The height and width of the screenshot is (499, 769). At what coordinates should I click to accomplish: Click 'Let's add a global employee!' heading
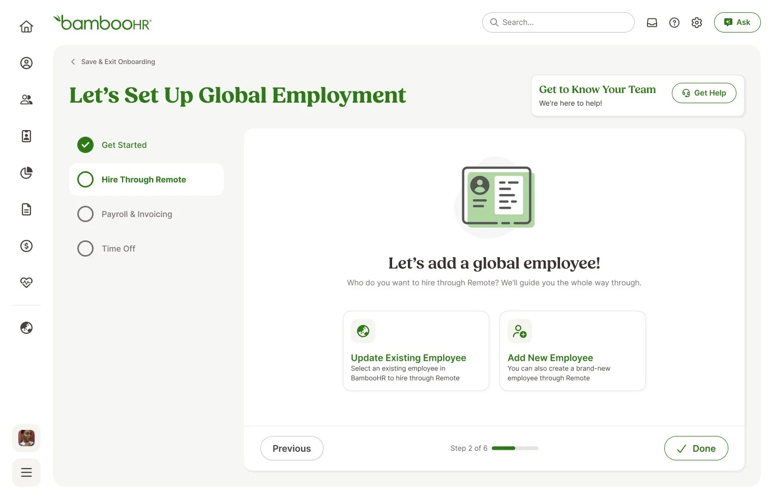[494, 263]
